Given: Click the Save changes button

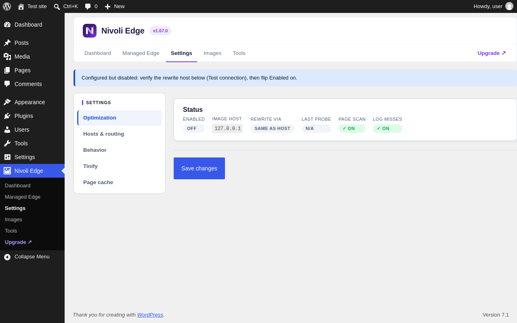Looking at the screenshot, I should (199, 168).
